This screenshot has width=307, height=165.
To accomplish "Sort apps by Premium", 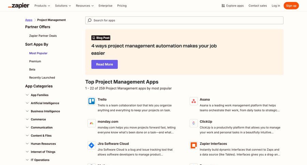I will pos(35,61).
